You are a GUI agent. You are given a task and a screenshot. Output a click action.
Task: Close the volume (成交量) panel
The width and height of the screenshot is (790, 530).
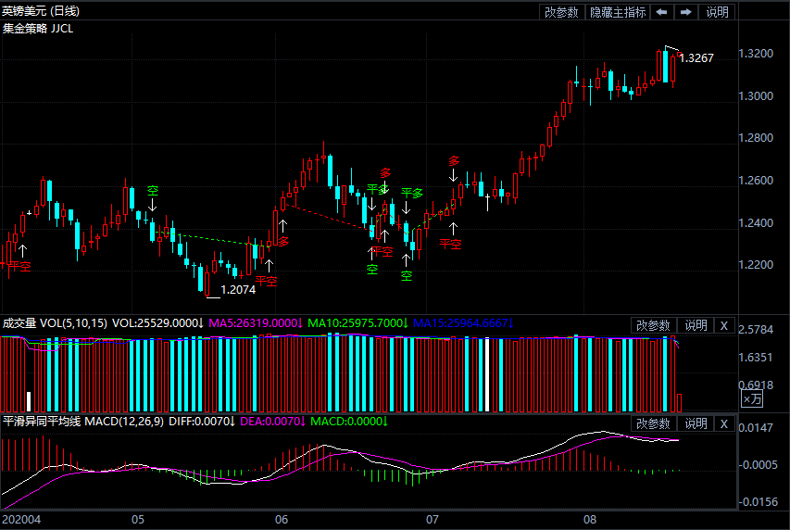click(x=724, y=325)
